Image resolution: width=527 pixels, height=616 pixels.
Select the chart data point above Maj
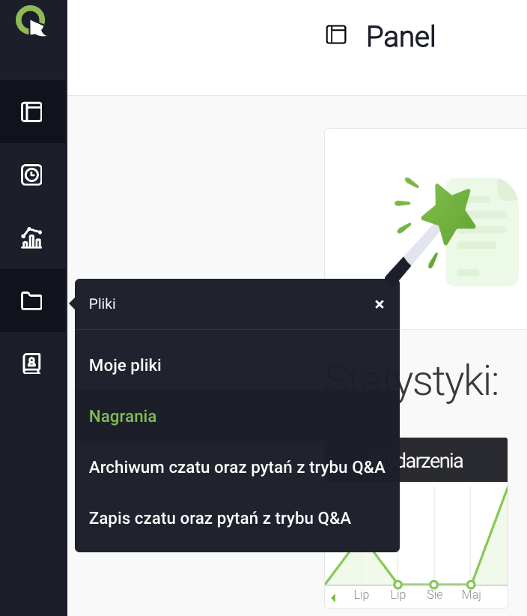(x=471, y=585)
